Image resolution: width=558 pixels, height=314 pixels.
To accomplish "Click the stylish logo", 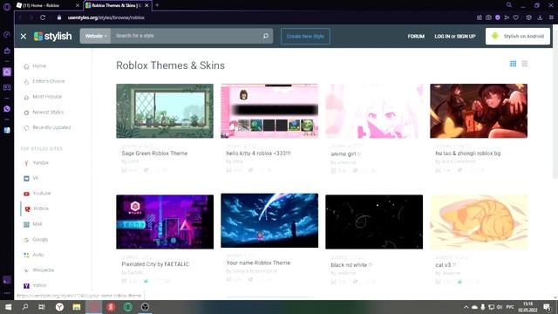I will (x=52, y=36).
